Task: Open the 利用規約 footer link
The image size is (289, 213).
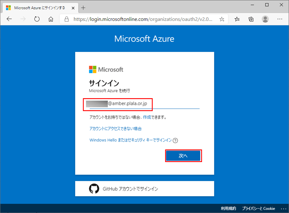Action: pyautogui.click(x=228, y=209)
